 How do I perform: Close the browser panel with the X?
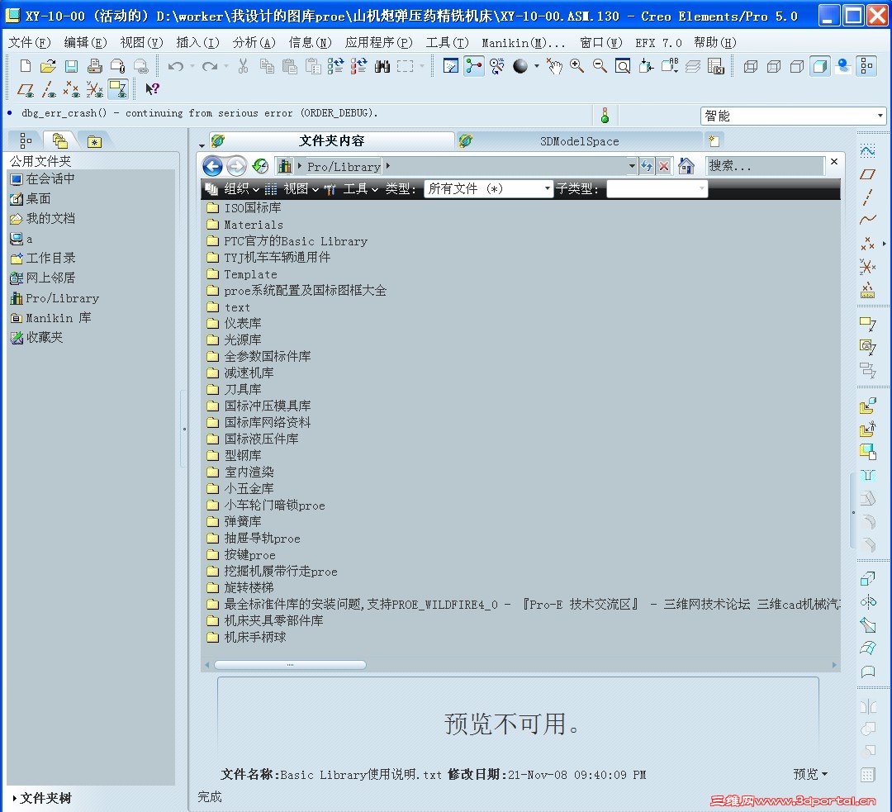(x=834, y=162)
